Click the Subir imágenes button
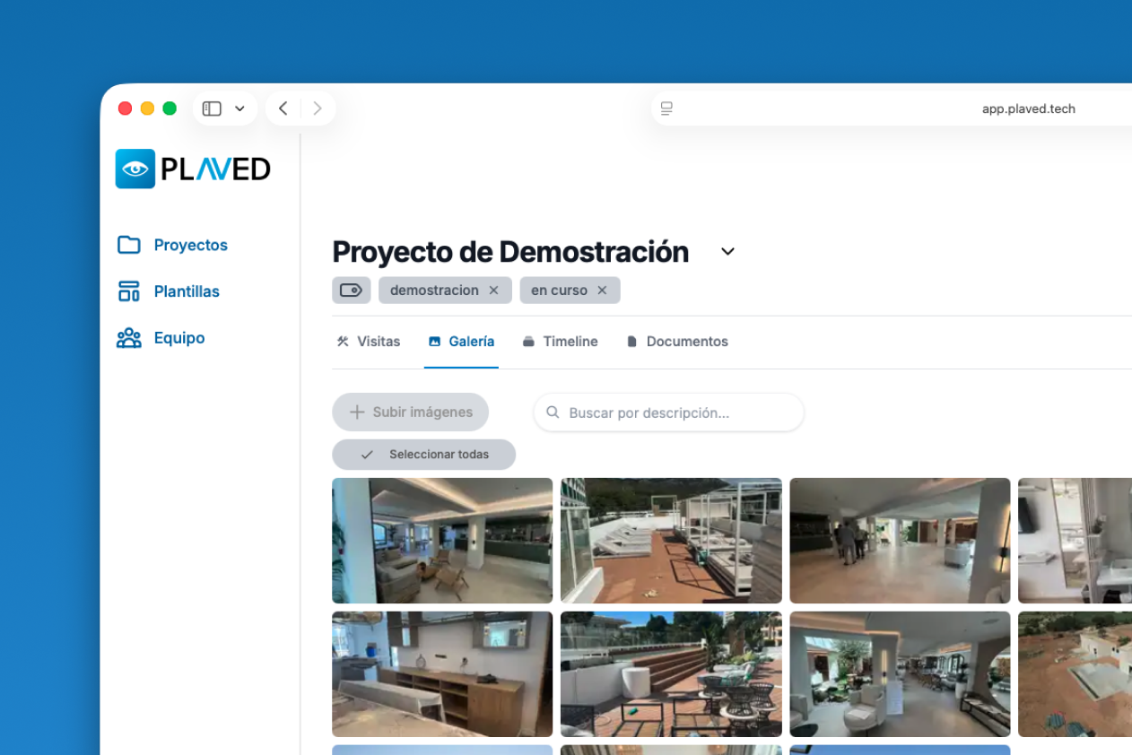This screenshot has height=755, width=1132. [x=410, y=412]
